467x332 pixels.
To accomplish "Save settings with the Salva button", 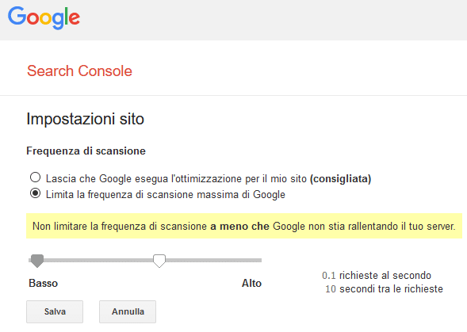I will [55, 311].
